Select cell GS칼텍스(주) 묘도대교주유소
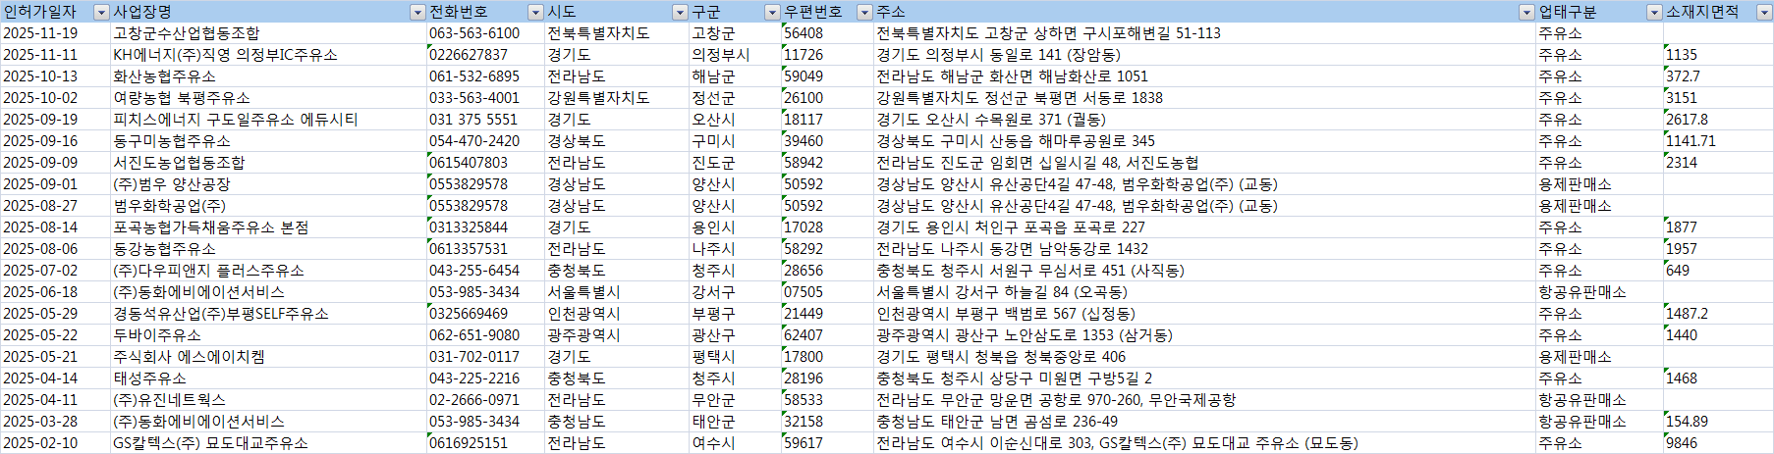Viewport: 1774px width, 454px height. pos(268,443)
